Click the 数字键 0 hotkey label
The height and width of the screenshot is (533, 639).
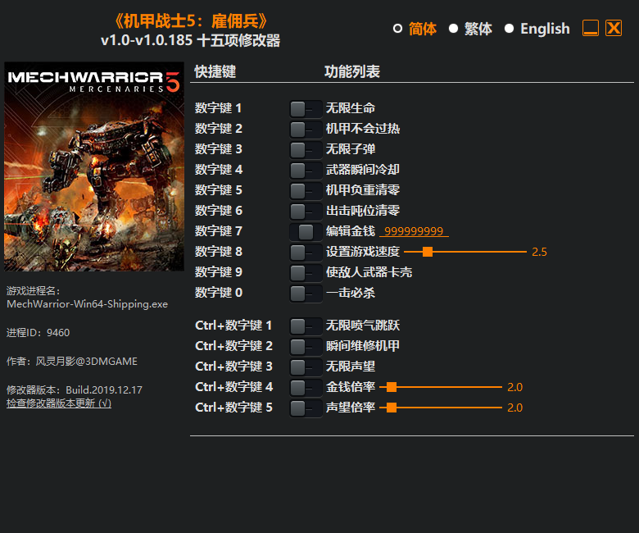219,293
